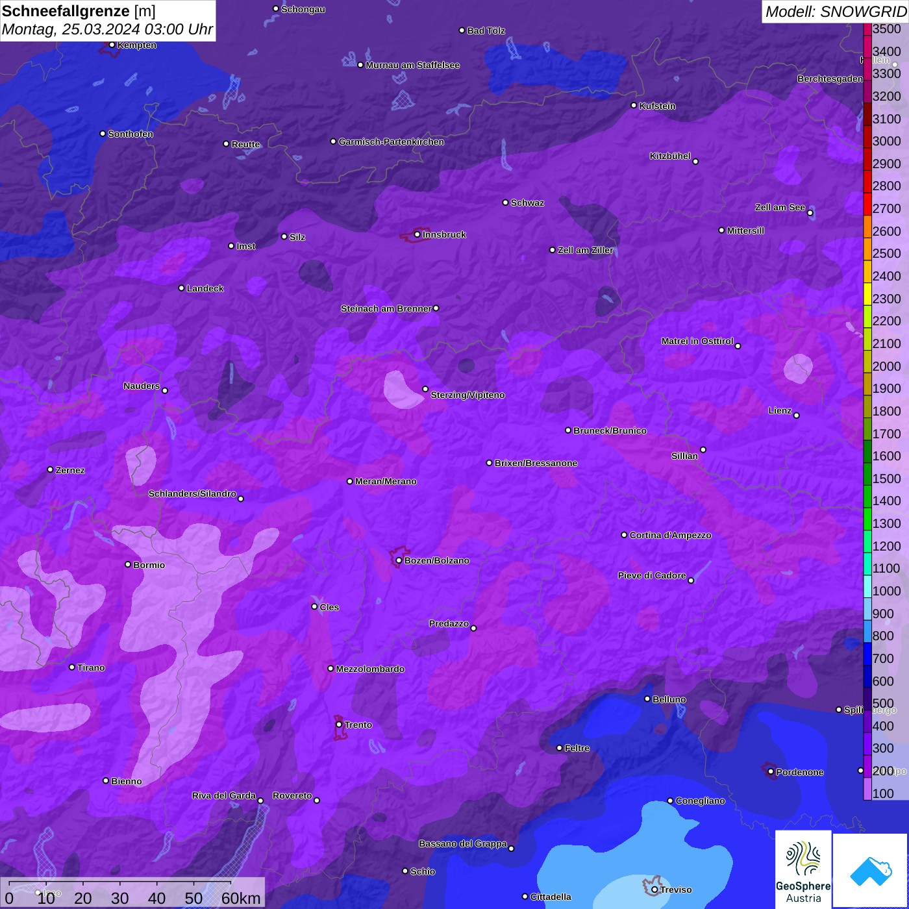This screenshot has width=909, height=909.
Task: Click the "Modell: SNOWGRID" label
Action: point(836,12)
